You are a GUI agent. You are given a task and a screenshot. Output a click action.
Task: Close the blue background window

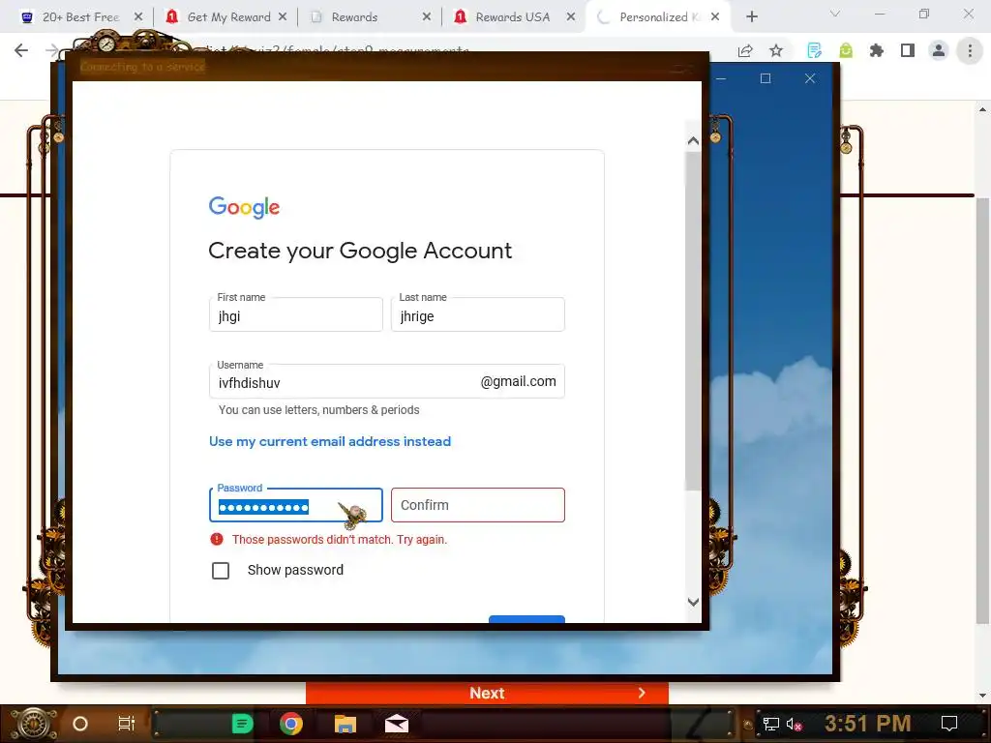[x=810, y=78]
